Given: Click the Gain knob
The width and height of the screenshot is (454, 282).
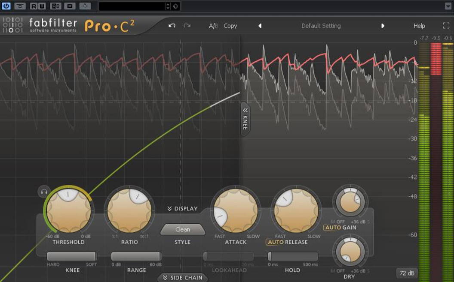Looking at the screenshot, I should coord(350,202).
